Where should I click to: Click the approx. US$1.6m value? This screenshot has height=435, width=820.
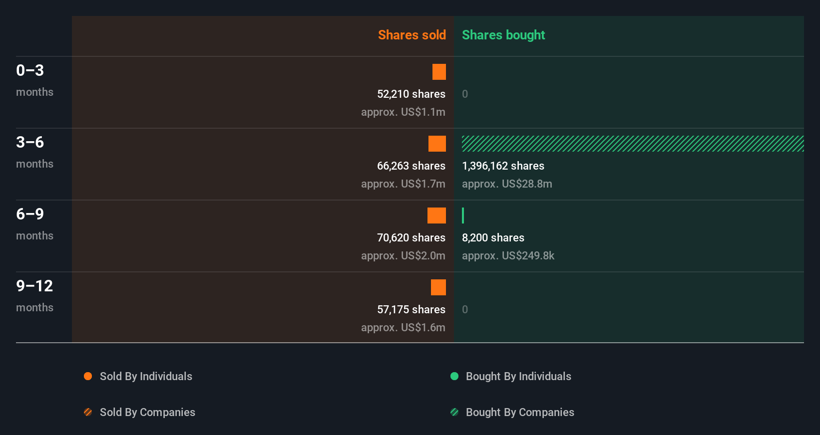point(403,327)
